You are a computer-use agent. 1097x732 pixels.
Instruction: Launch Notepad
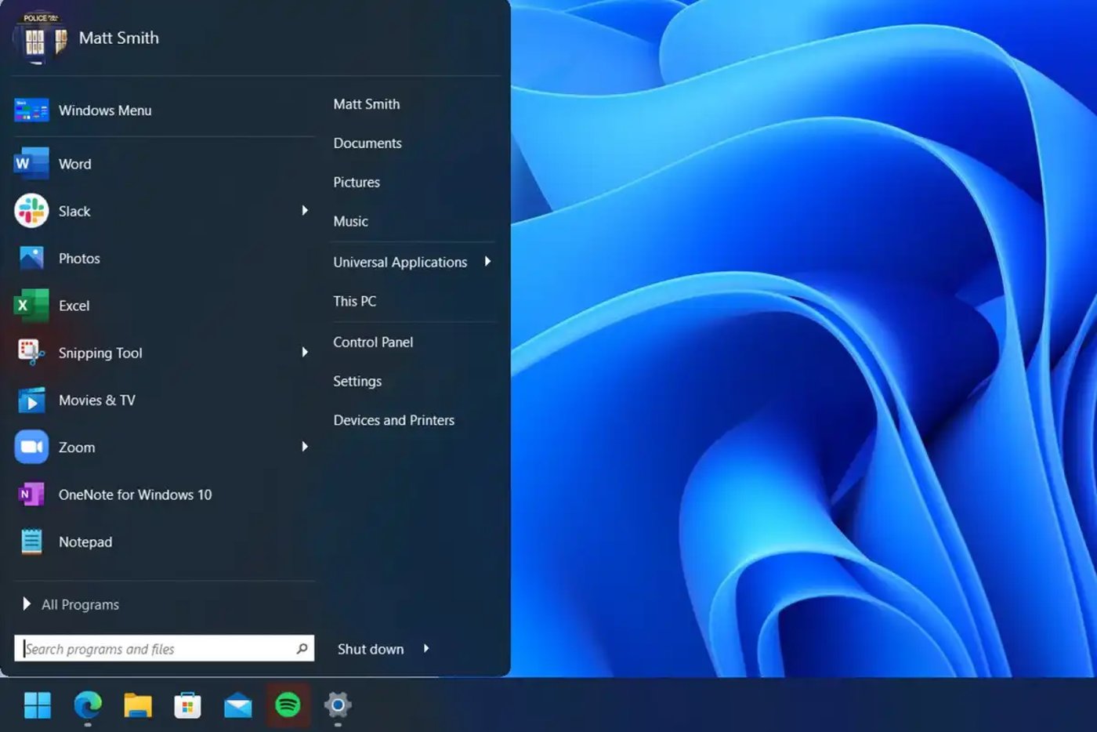[85, 542]
